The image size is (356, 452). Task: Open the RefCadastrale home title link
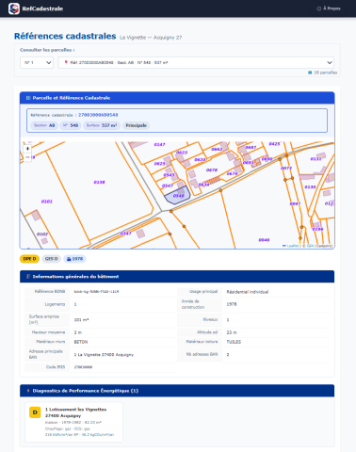(x=42, y=8)
